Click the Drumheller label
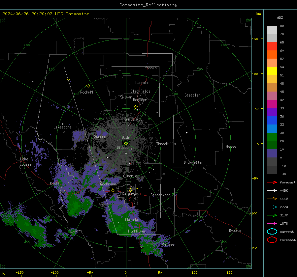 point(193,162)
